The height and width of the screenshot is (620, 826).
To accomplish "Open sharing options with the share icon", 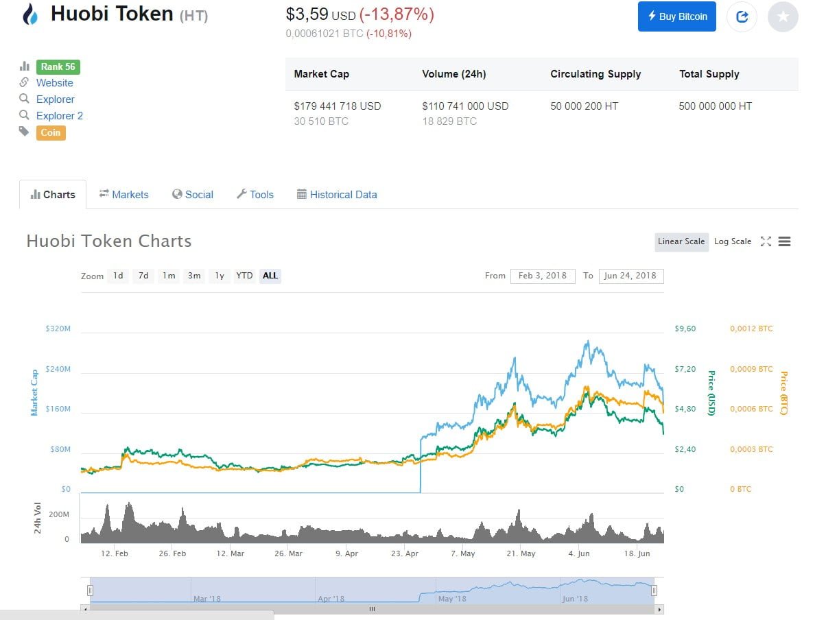I will pos(742,16).
